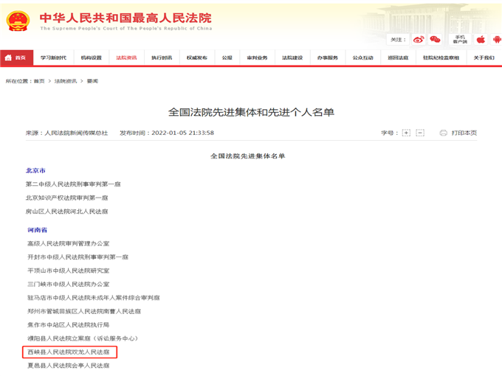Open the 公众互动 navigation item
The height and width of the screenshot is (376, 502).
click(x=362, y=58)
